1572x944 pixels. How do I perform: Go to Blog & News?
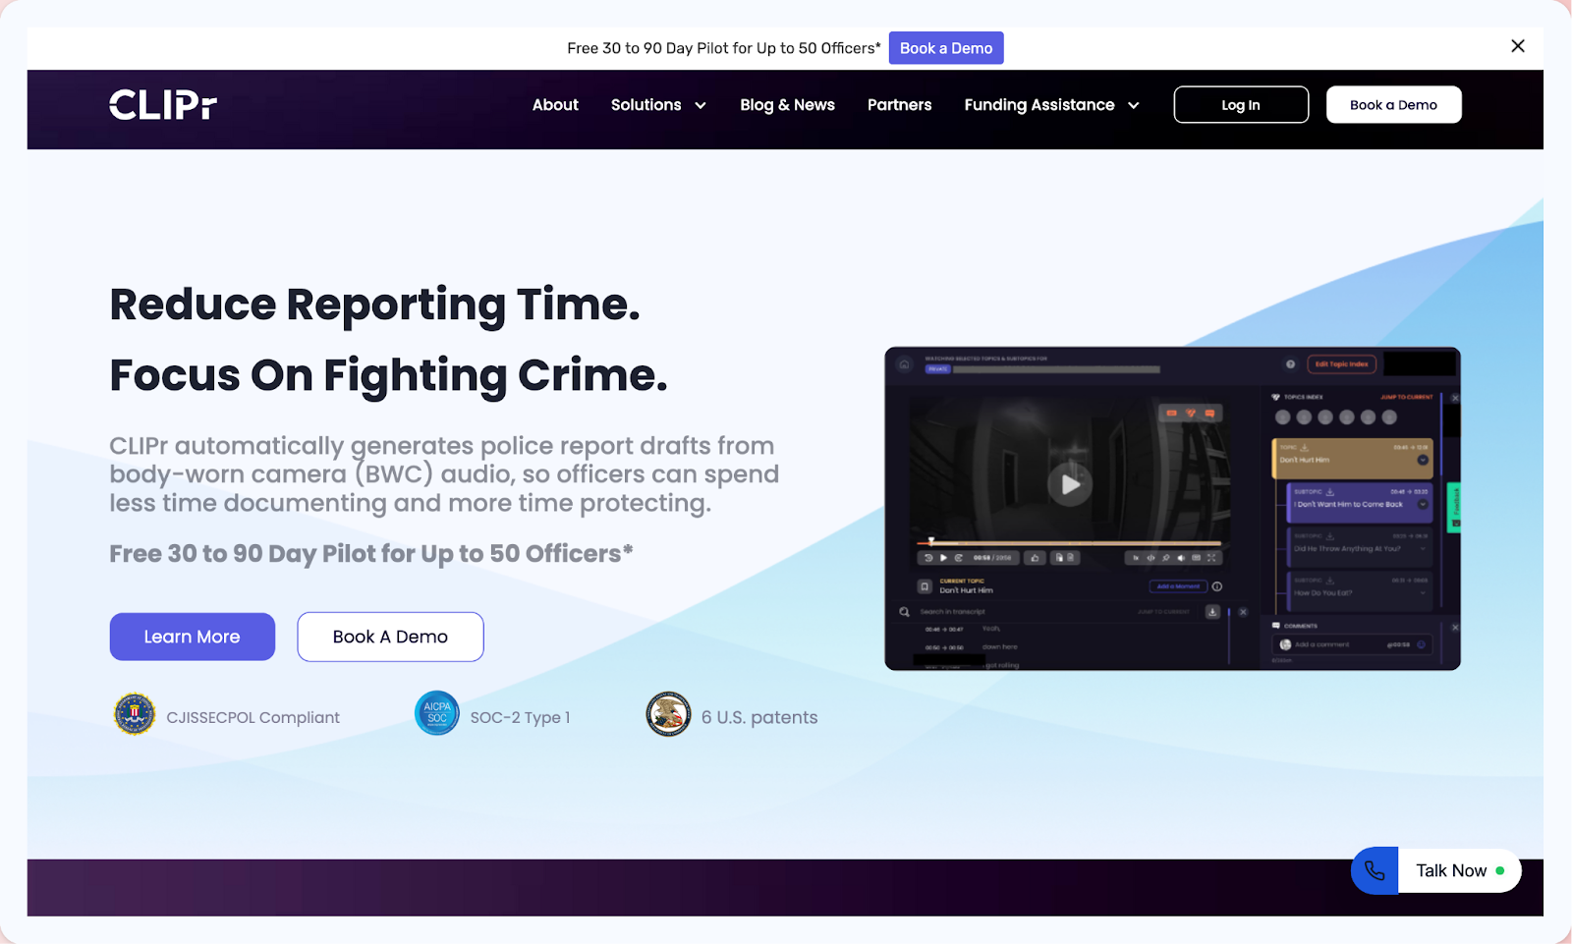(x=787, y=105)
